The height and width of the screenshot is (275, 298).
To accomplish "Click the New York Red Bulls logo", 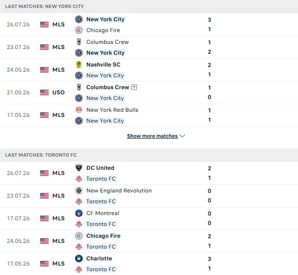I will click(79, 110).
